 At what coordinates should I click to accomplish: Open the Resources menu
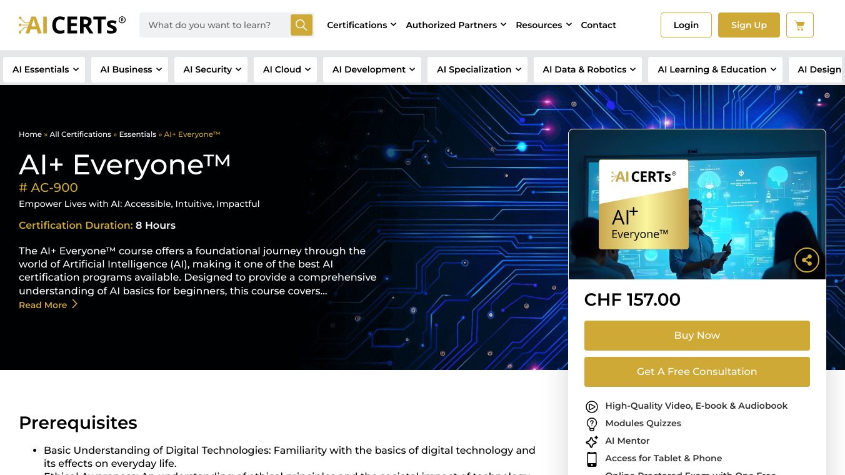[543, 25]
